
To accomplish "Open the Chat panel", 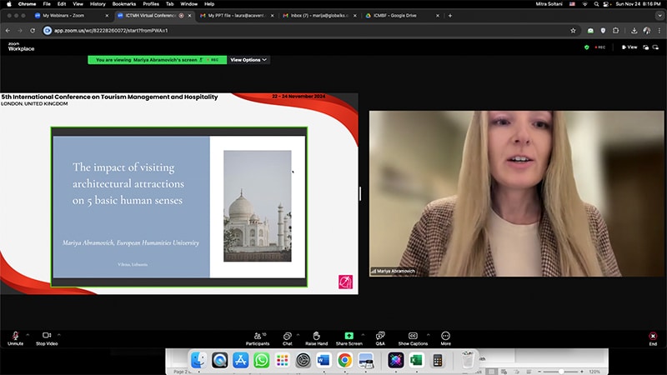I will coord(288,335).
